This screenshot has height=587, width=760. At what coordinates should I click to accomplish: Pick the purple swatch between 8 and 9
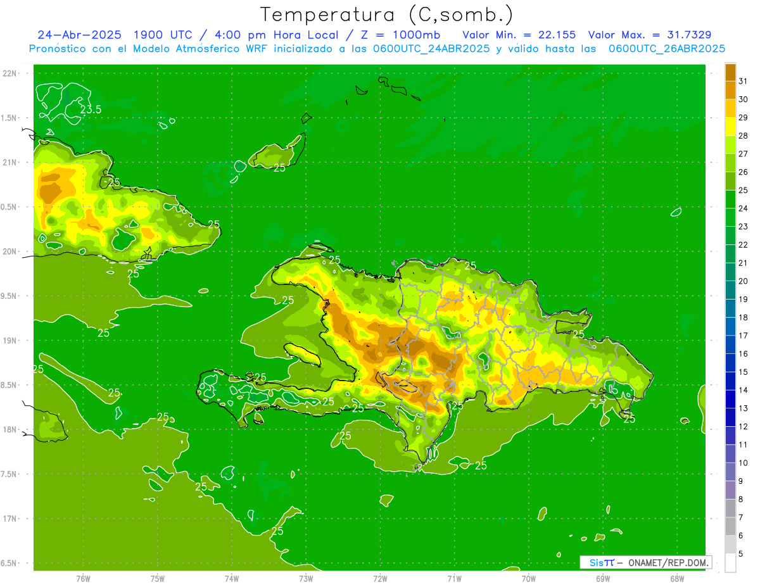[x=730, y=490]
